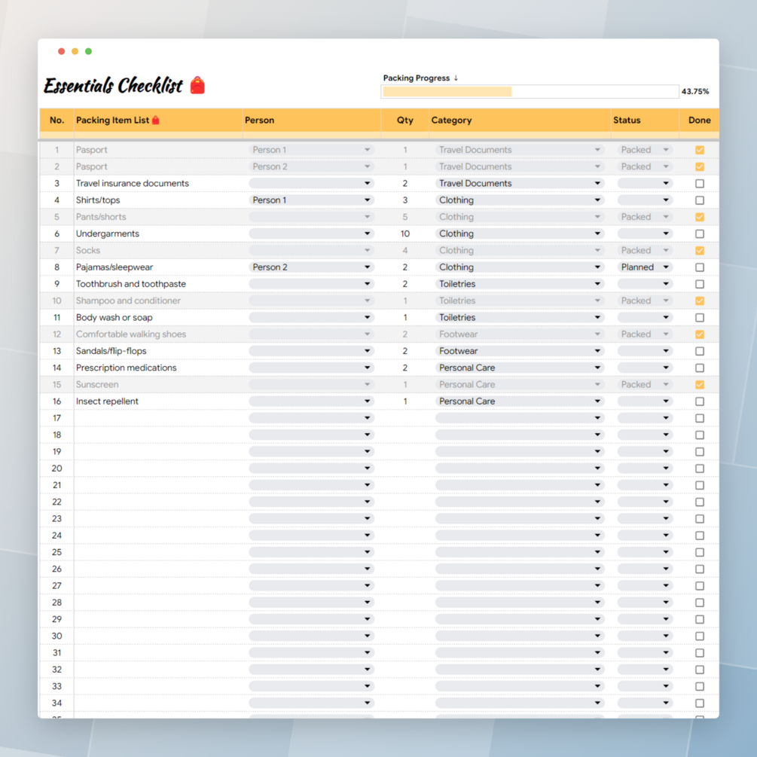Click the empty item cell in row 17
757x757 pixels.
tap(158, 418)
